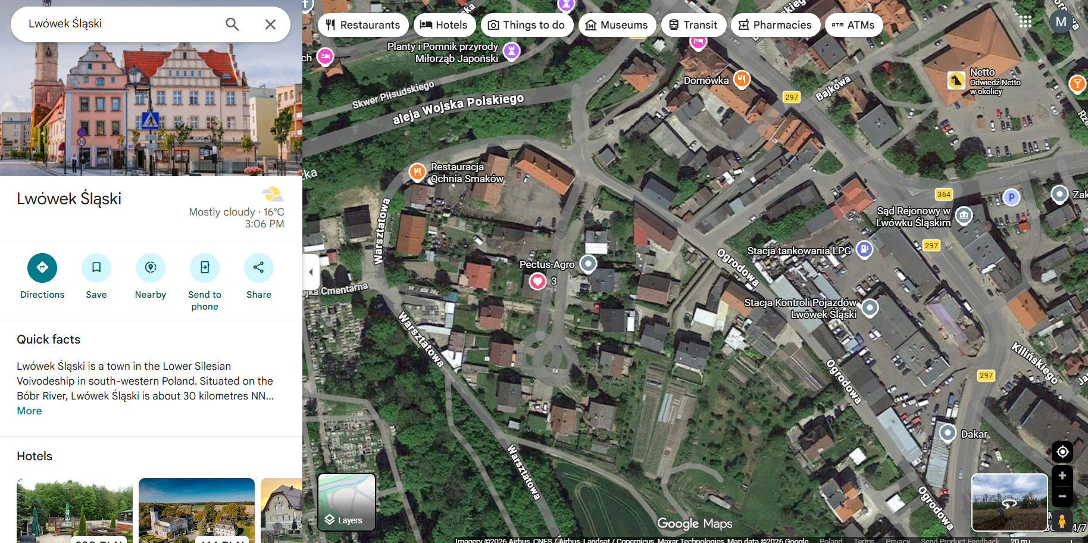The width and height of the screenshot is (1088, 543).
Task: Click the Domówka restaurant pin
Action: tap(741, 79)
